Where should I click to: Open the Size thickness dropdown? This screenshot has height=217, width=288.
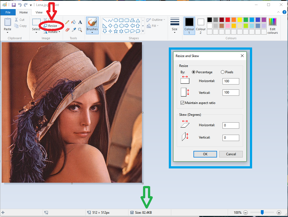[x=175, y=32]
